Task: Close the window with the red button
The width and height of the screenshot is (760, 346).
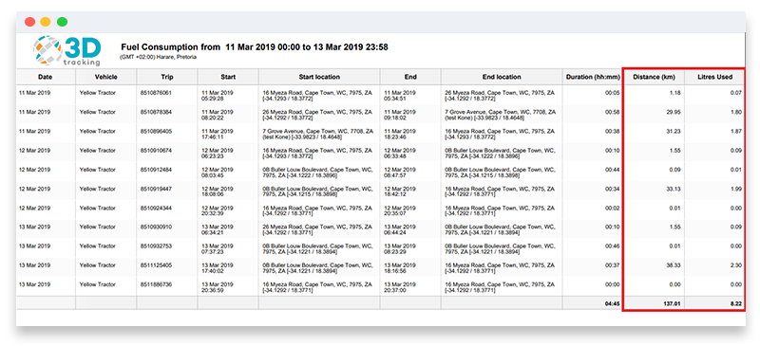Action: [x=30, y=22]
